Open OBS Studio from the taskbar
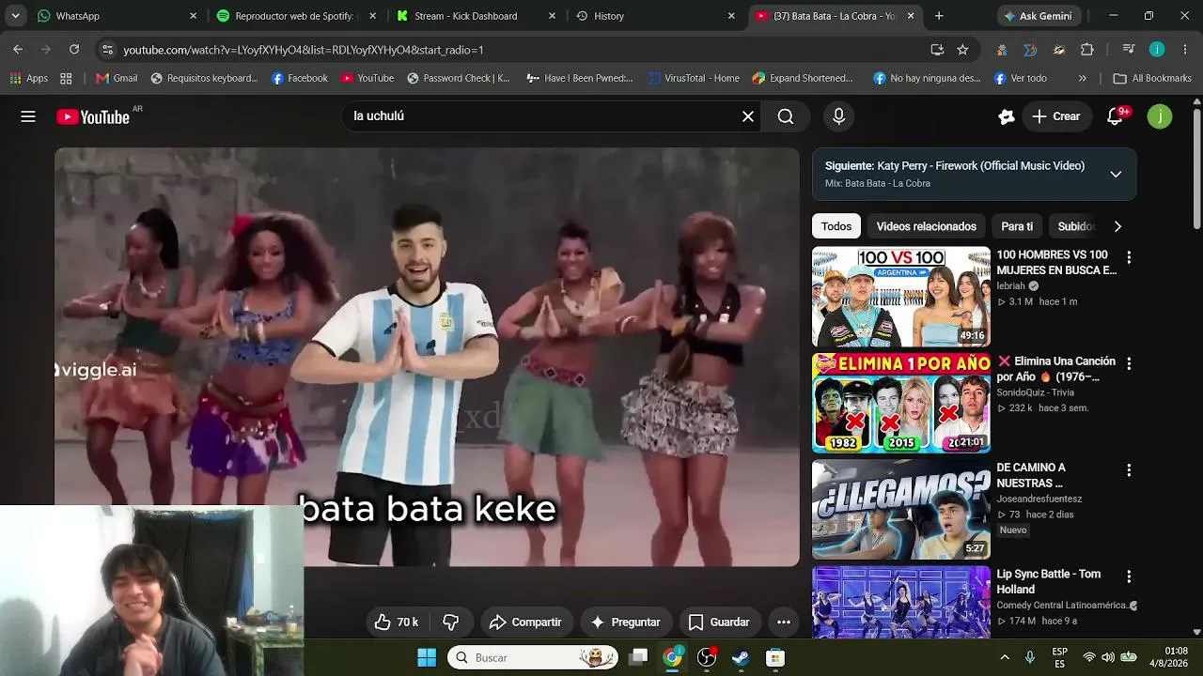The width and height of the screenshot is (1203, 676). 707,657
